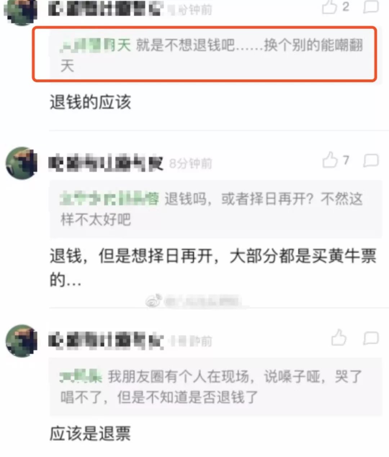Open the top commenter's avatar
Screen dimensions: 389x457
point(22,12)
